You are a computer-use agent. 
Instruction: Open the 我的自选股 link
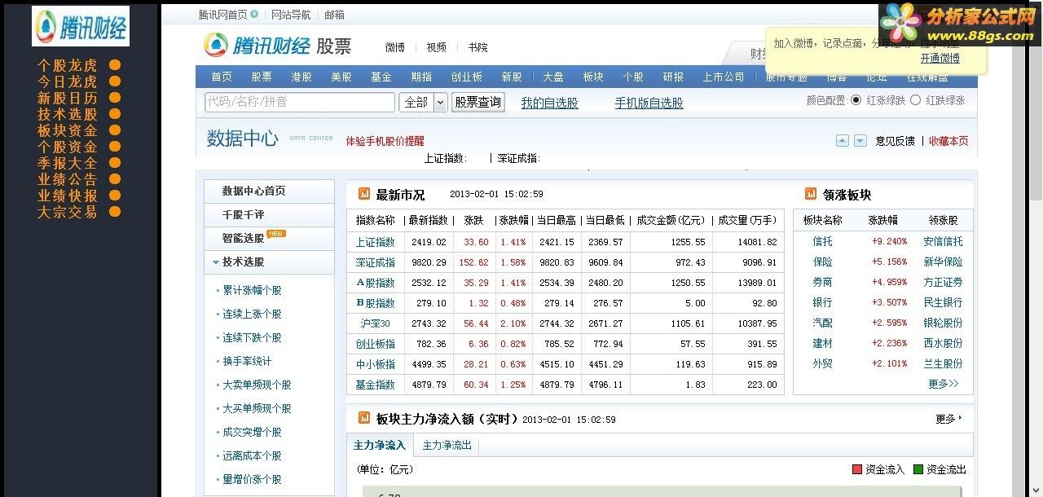[550, 103]
